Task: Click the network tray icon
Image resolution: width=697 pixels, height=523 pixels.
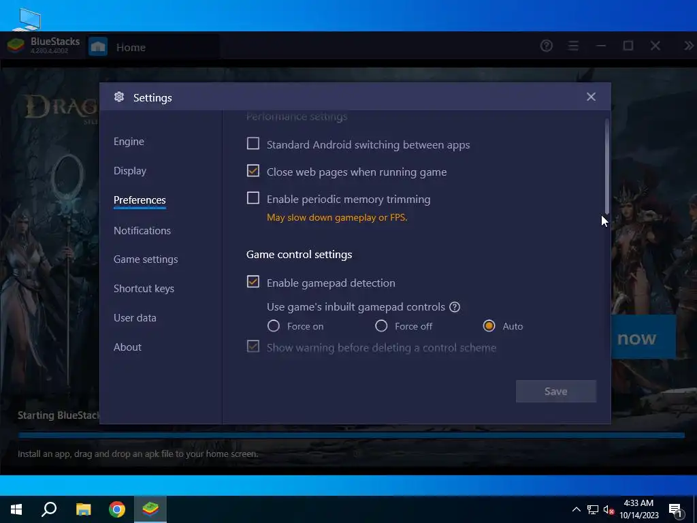Action: click(593, 509)
